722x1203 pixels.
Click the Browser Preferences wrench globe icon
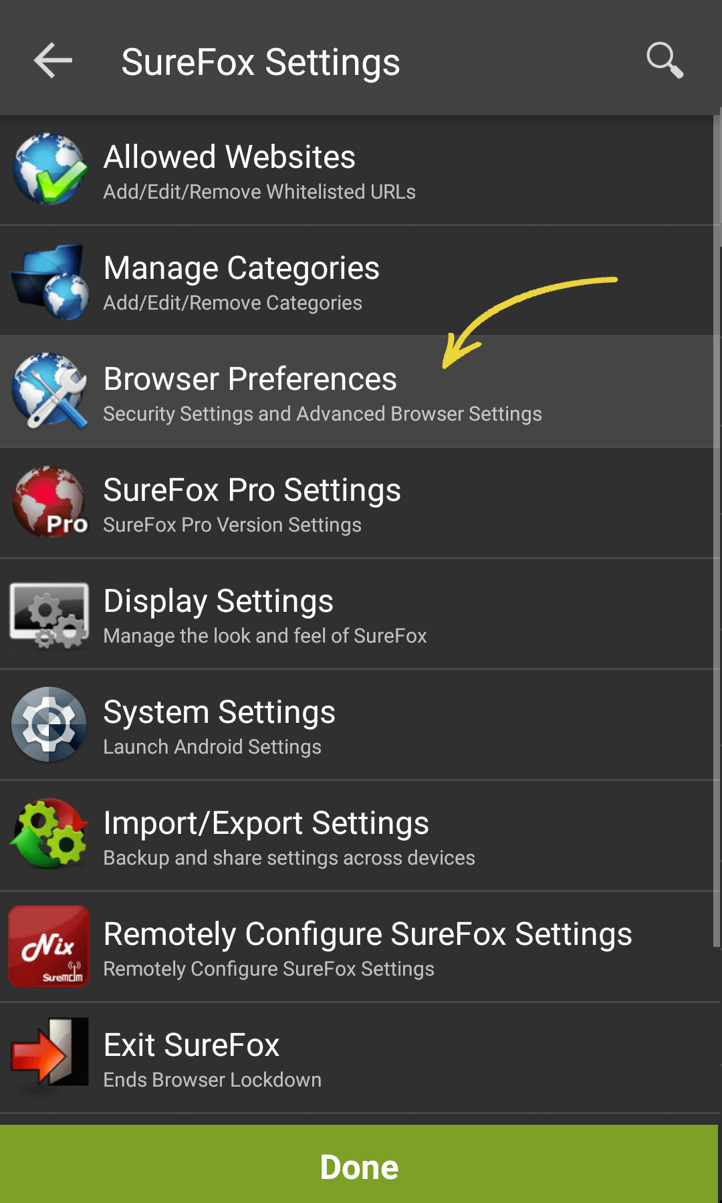pyautogui.click(x=49, y=391)
